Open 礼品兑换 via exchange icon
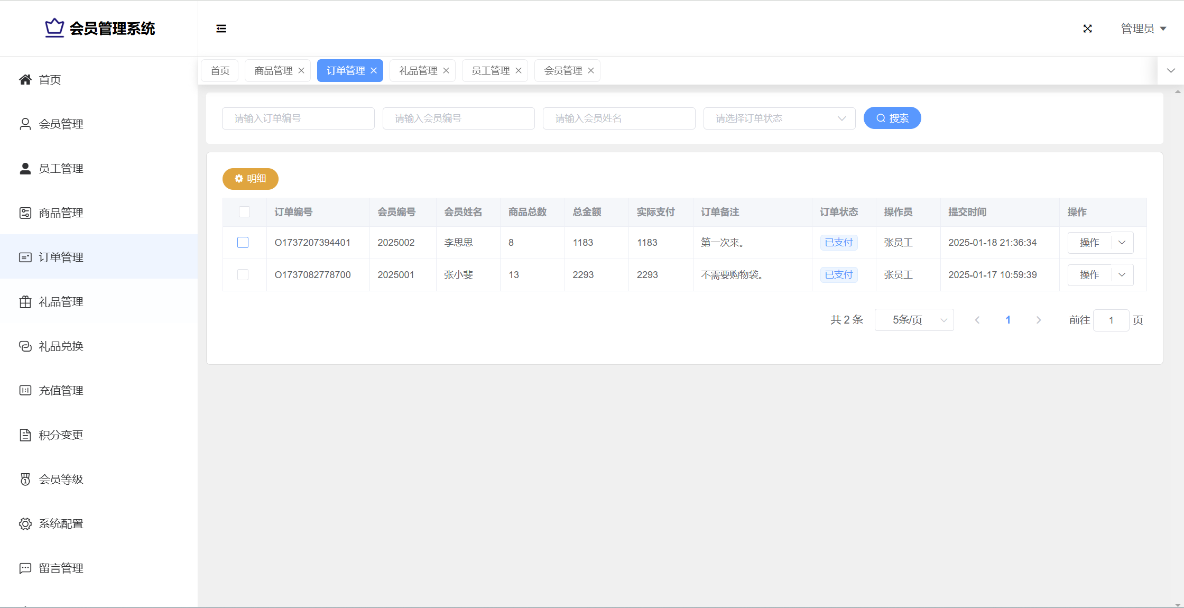 click(25, 346)
